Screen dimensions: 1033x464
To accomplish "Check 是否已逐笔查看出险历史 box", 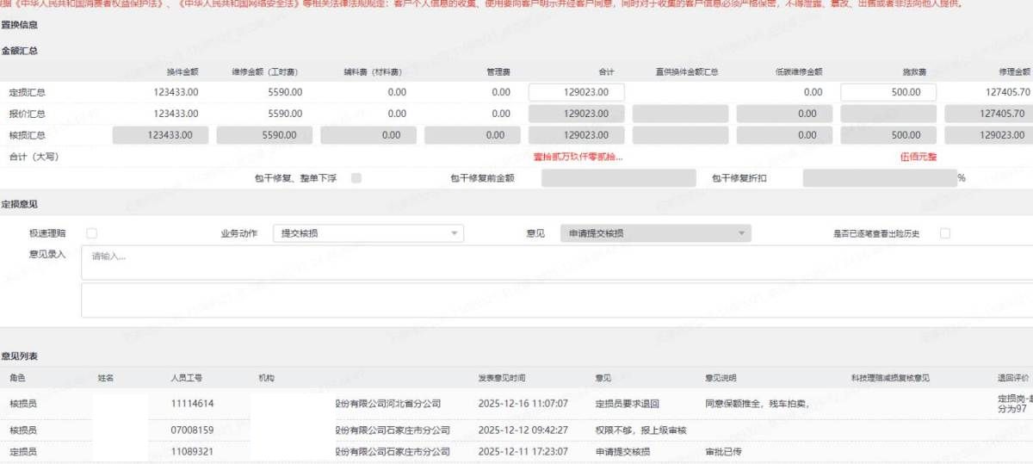I will point(945,233).
